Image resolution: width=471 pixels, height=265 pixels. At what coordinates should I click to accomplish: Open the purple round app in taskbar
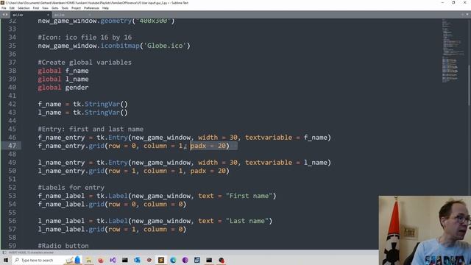tap(185, 260)
